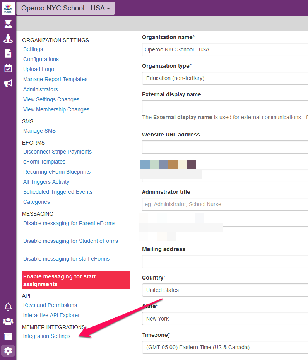Open Recurring eForm Blueprints
This screenshot has width=308, height=360.
click(57, 172)
